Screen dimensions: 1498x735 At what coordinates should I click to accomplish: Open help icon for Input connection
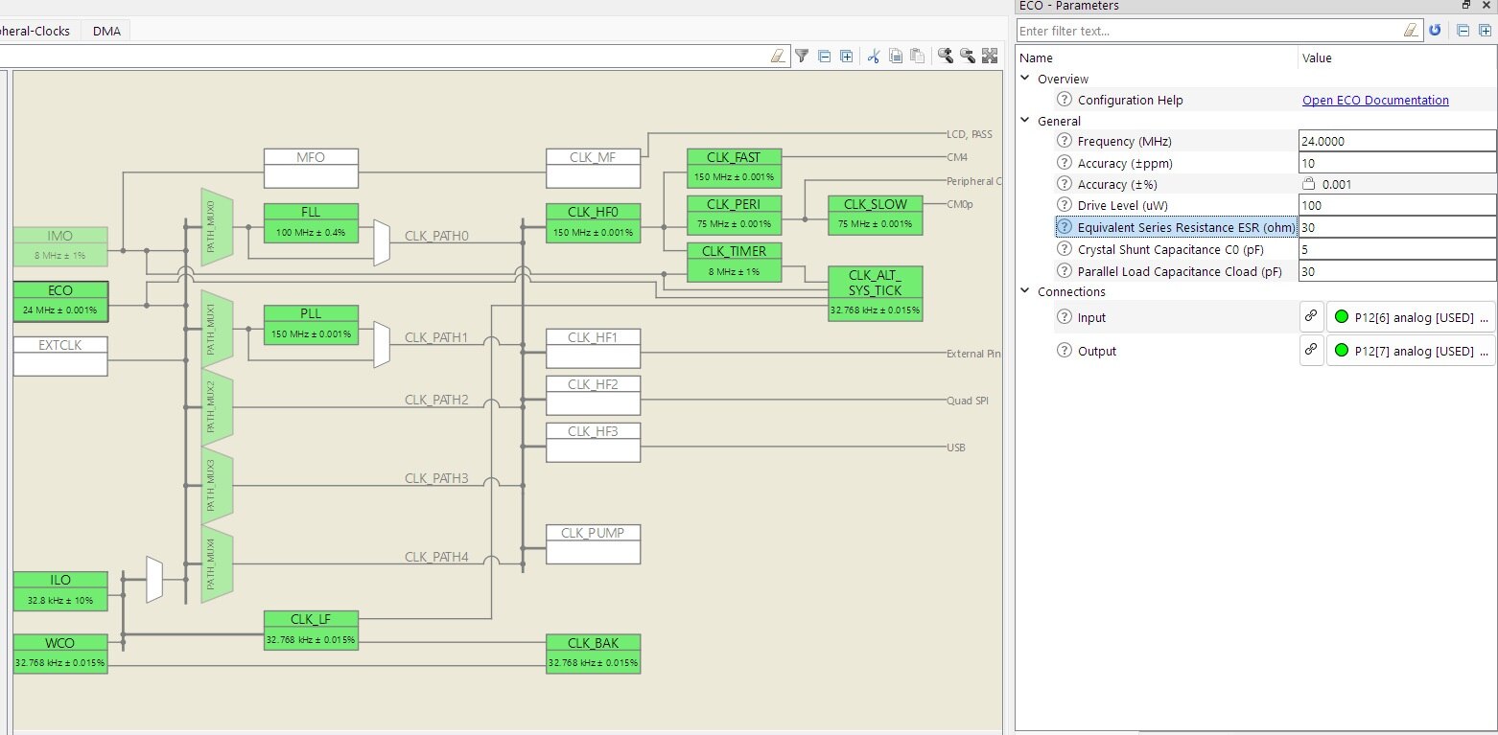pos(1064,317)
